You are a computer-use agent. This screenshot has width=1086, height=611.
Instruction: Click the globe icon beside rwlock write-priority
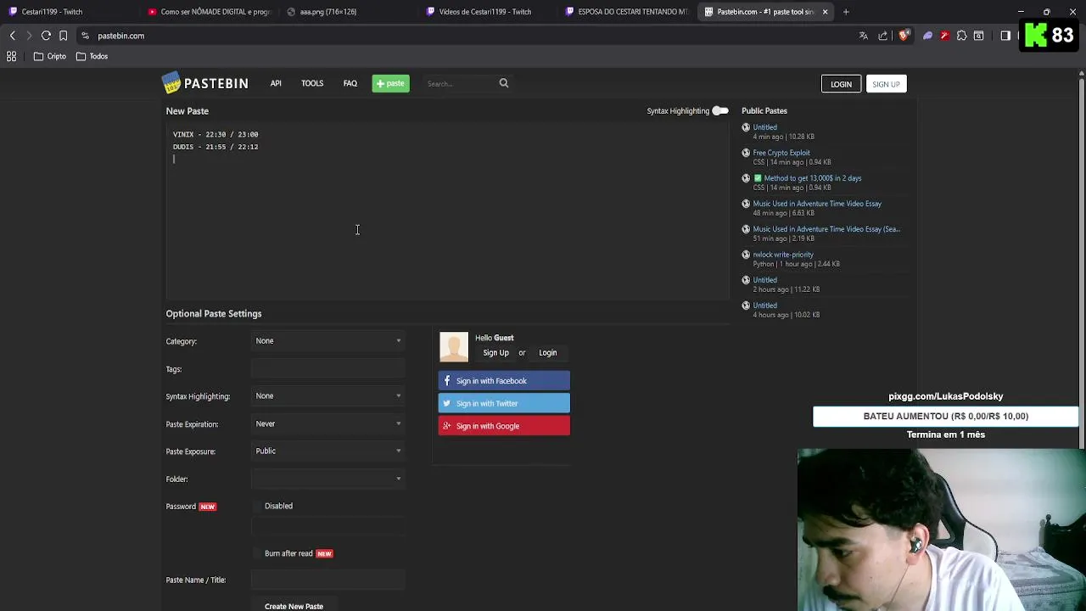[x=746, y=255]
